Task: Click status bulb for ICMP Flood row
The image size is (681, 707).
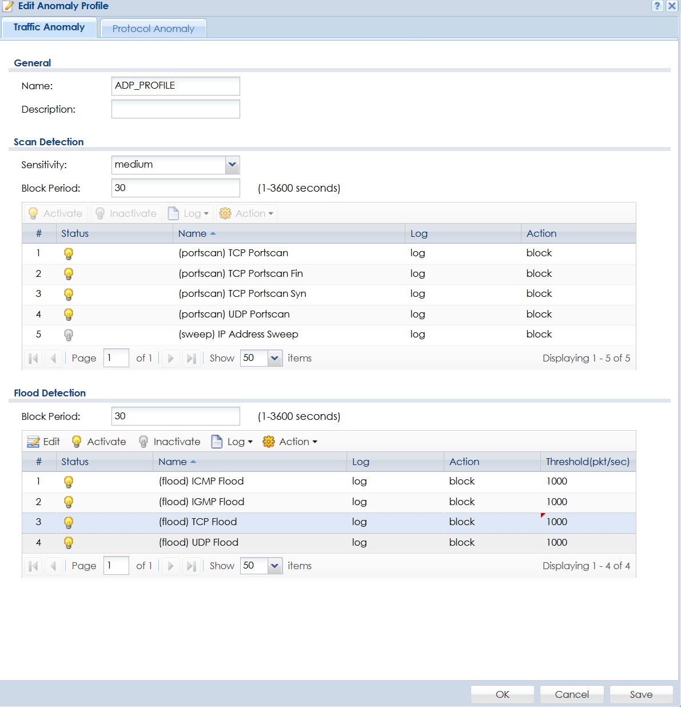Action: (x=69, y=482)
